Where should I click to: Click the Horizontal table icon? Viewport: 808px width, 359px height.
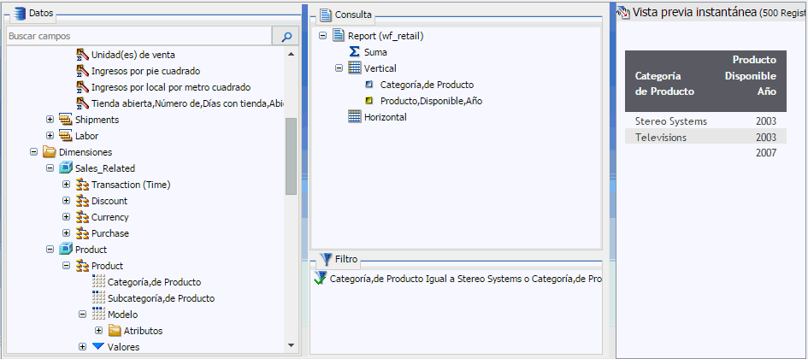click(x=355, y=117)
